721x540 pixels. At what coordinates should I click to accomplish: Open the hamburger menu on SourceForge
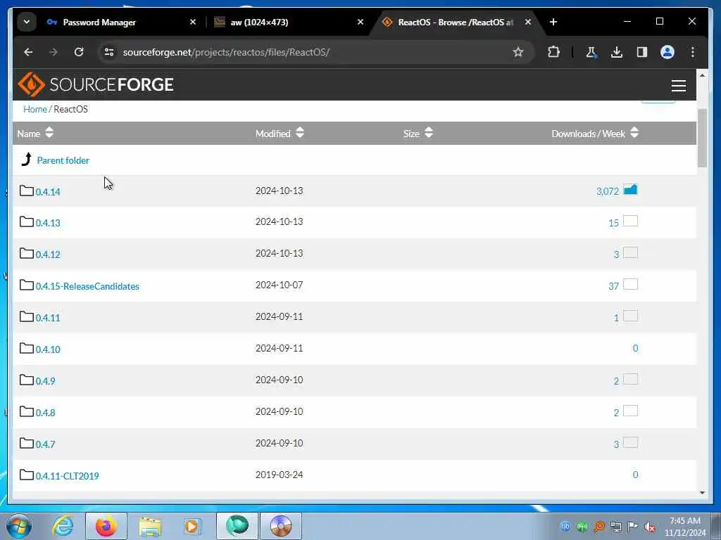[x=678, y=85]
